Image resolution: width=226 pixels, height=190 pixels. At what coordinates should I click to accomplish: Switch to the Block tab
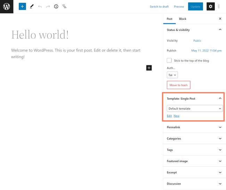(x=183, y=19)
